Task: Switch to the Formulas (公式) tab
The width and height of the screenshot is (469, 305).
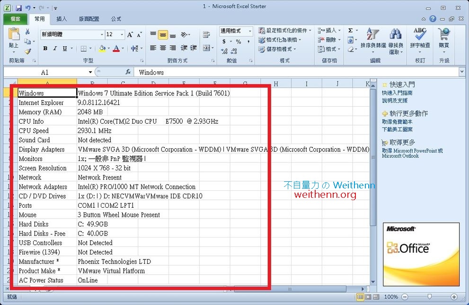Action: tap(116, 19)
